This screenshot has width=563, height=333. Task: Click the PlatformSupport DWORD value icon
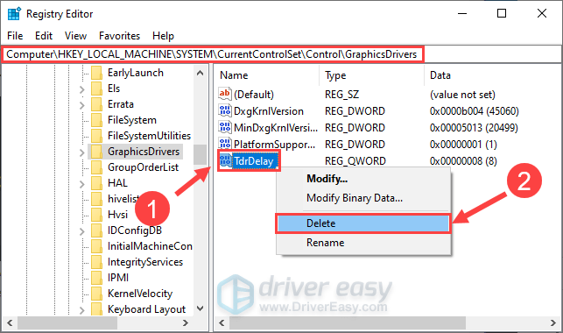225,144
